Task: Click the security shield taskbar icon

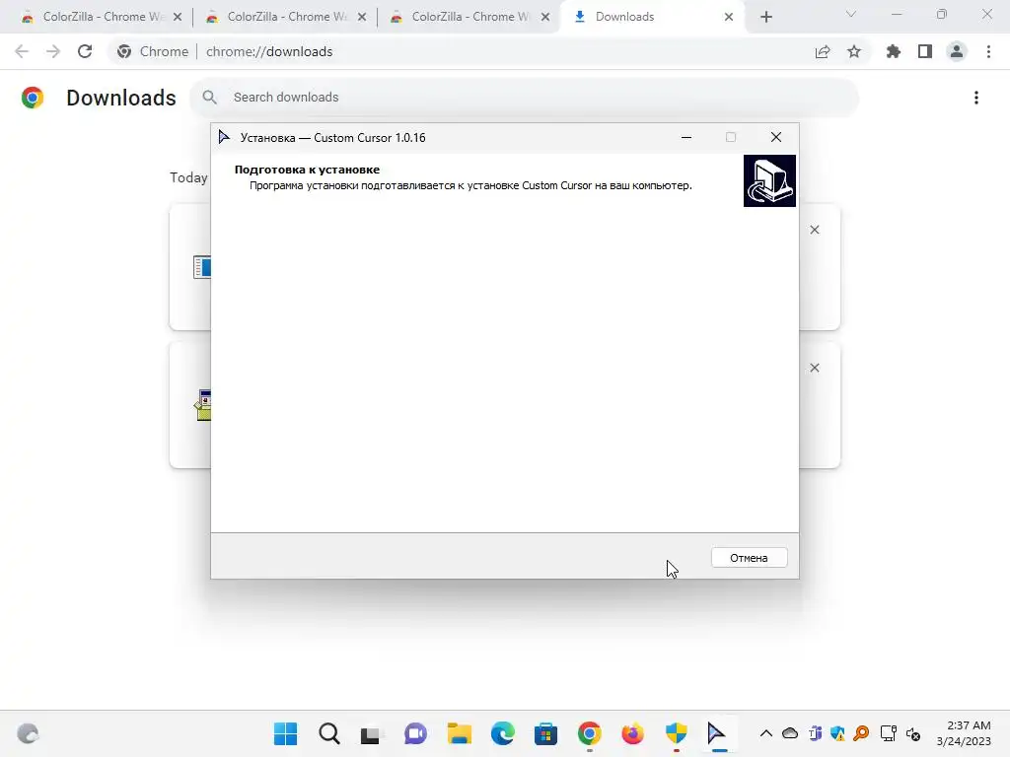Action: 677,733
